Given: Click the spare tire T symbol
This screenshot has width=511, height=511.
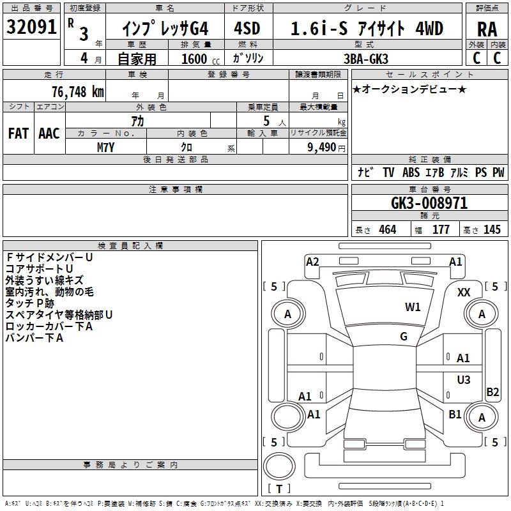Looking at the screenshot, I should click(x=279, y=489).
